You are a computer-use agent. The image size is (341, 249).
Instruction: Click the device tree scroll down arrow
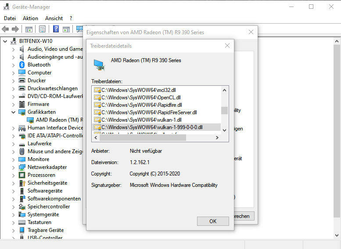pyautogui.click(x=337, y=235)
